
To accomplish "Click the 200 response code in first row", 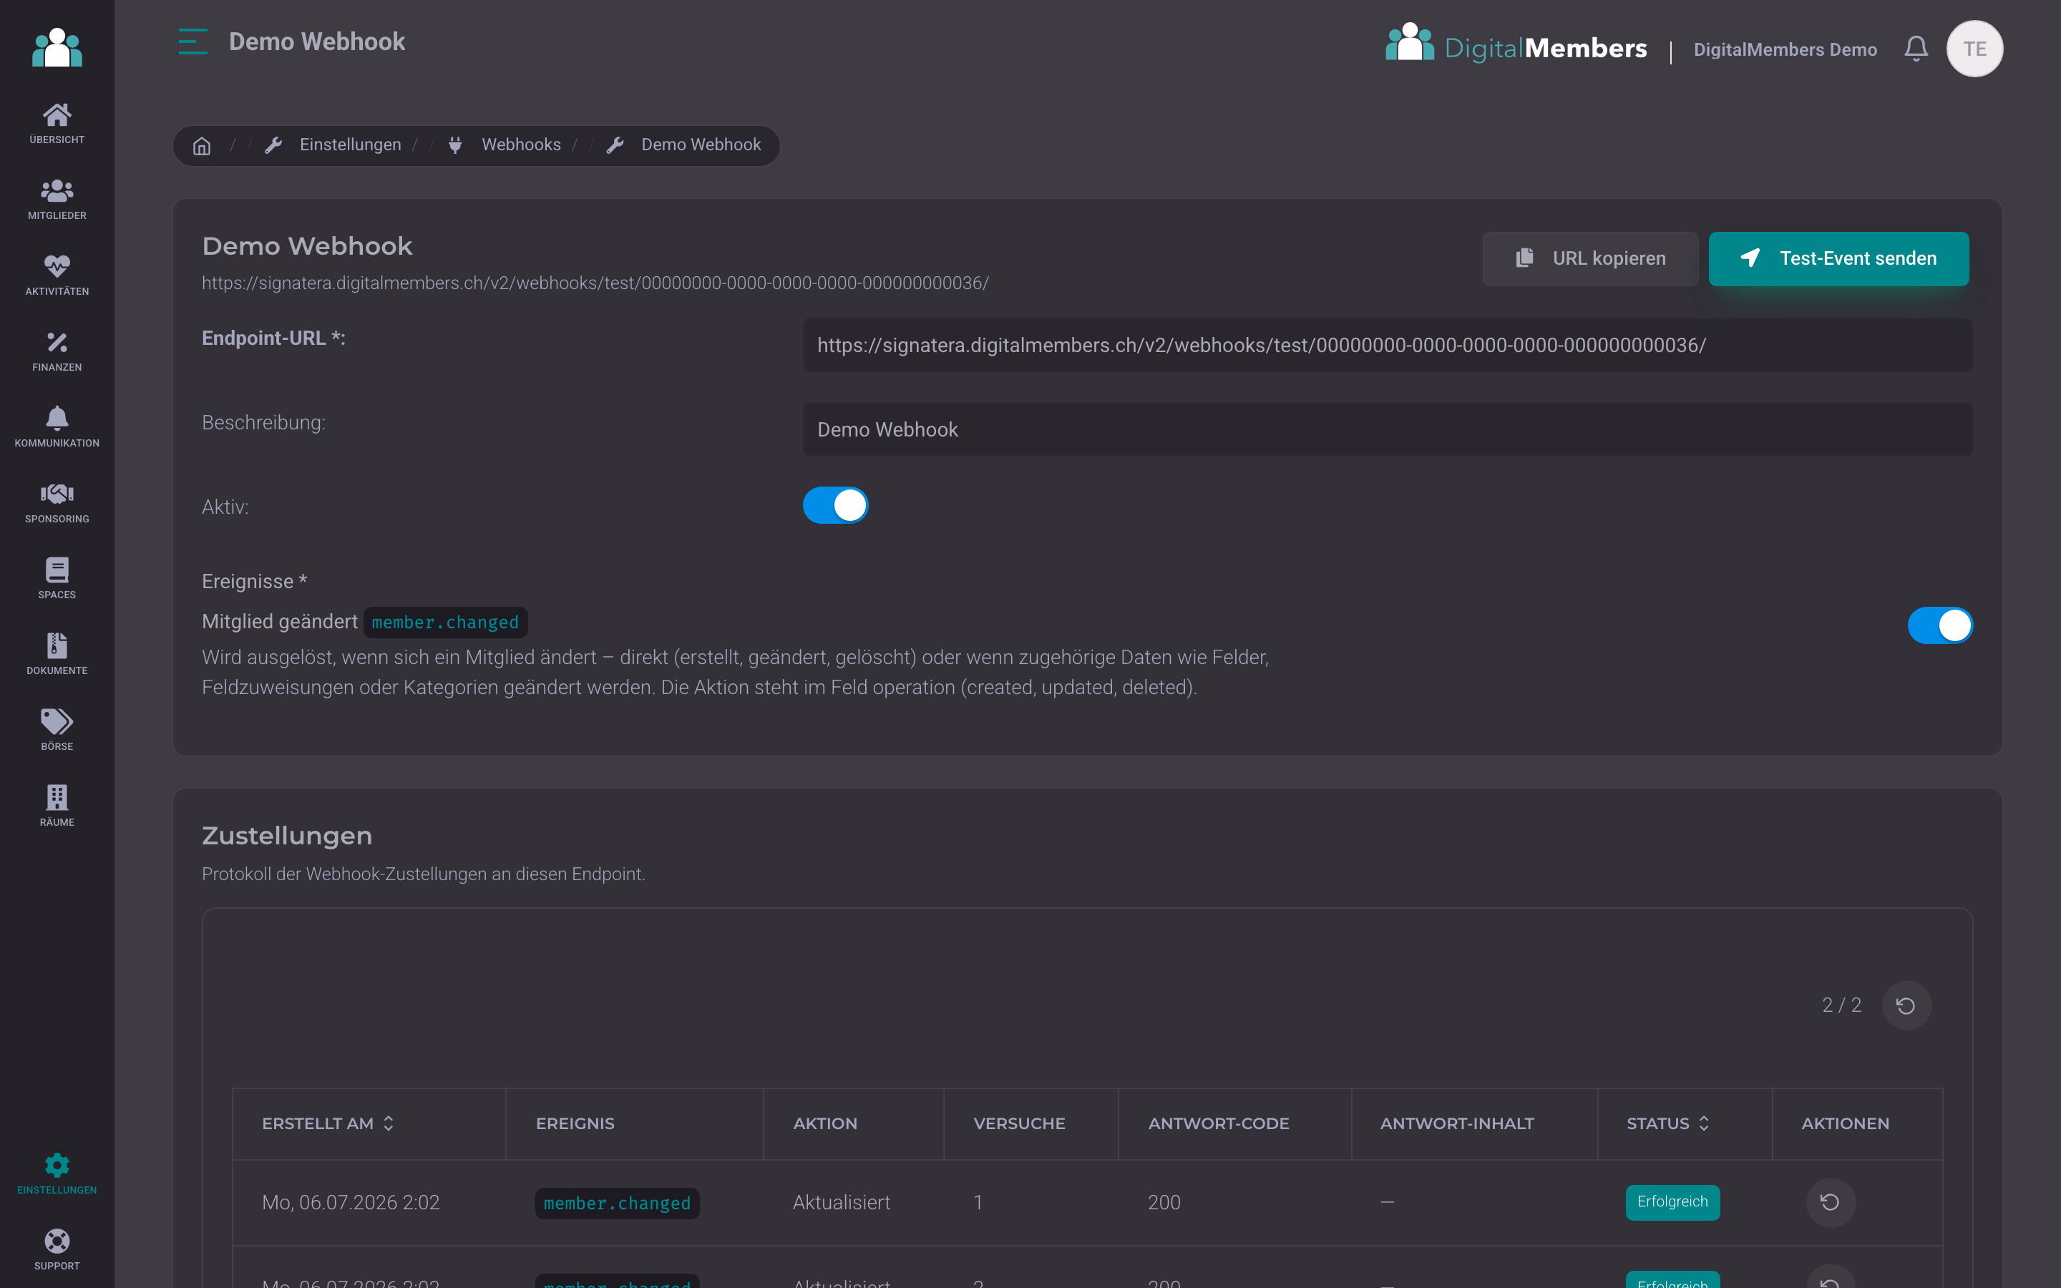I will tap(1164, 1202).
